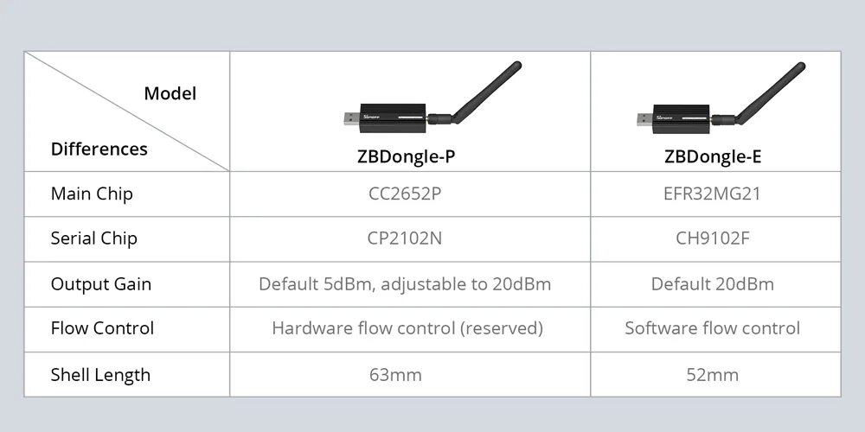Screen dimensions: 865x432
Task: Click Hardware flow control (reserved) text
Action: click(x=407, y=328)
